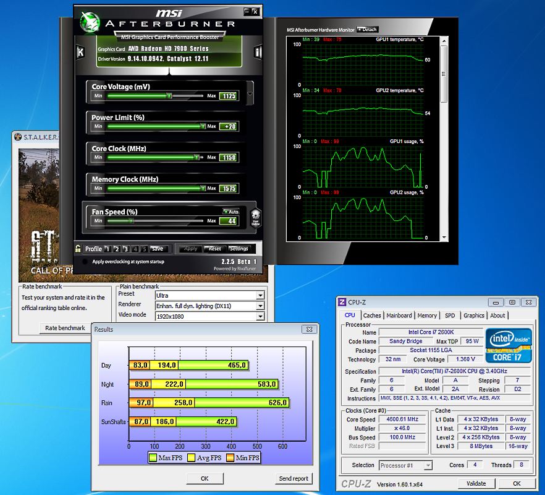Toggle Apply overclocking at system startup
Viewport: 545px width, 495px height.
(85, 262)
